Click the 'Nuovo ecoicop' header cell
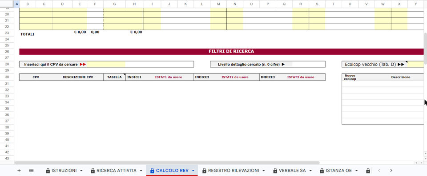Viewport: 427px width, 176px height. coord(350,77)
